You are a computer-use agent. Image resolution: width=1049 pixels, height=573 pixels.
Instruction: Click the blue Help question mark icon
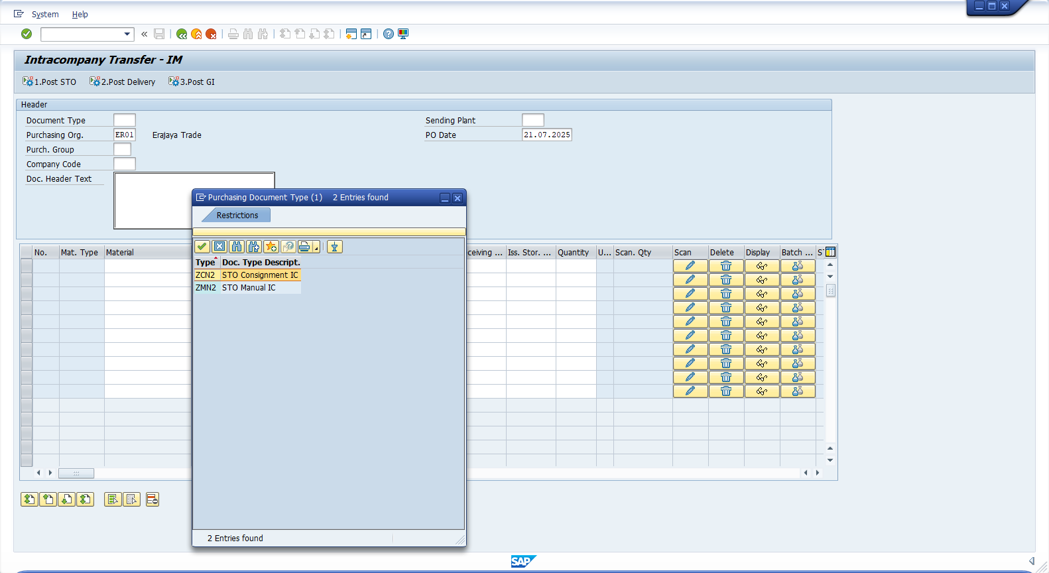point(389,34)
